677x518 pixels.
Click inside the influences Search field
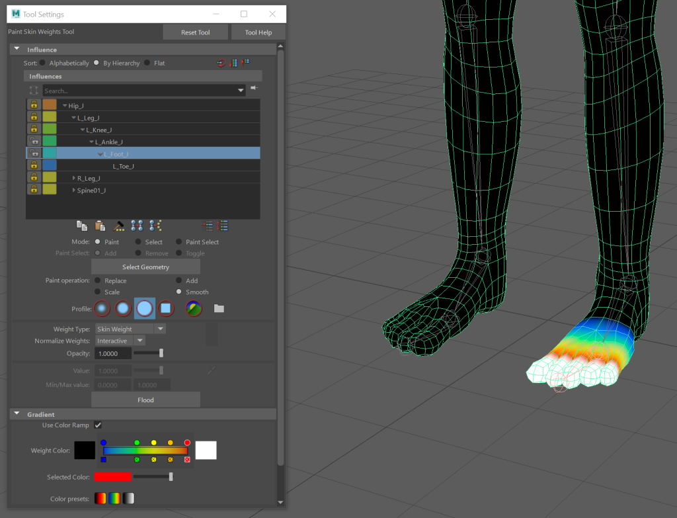pos(139,90)
